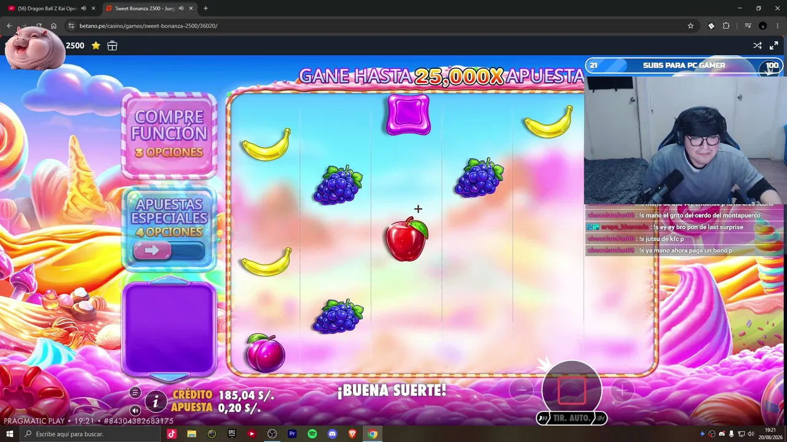The height and width of the screenshot is (442, 787).
Task: Bookmark this page with the star
Action: click(x=690, y=26)
